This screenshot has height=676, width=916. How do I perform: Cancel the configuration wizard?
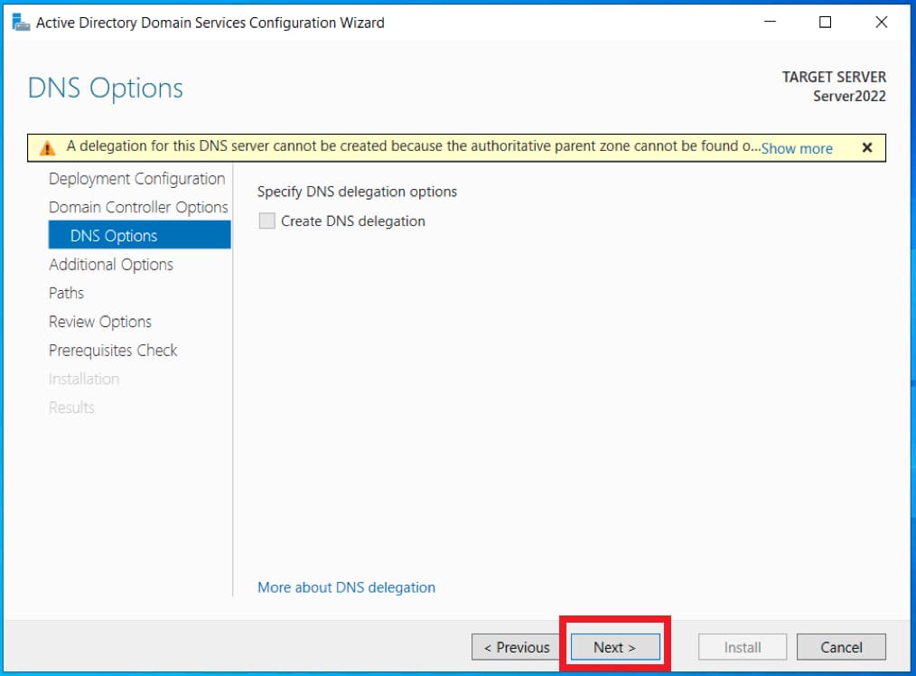pyautogui.click(x=841, y=647)
